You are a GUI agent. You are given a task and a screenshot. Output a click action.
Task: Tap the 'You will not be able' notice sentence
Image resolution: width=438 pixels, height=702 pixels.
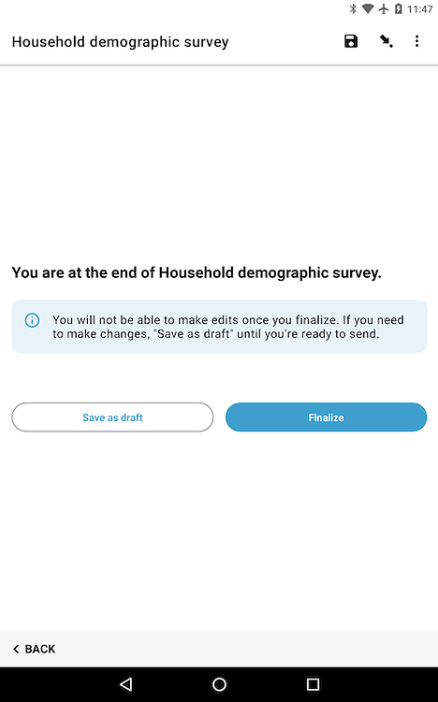(x=228, y=327)
